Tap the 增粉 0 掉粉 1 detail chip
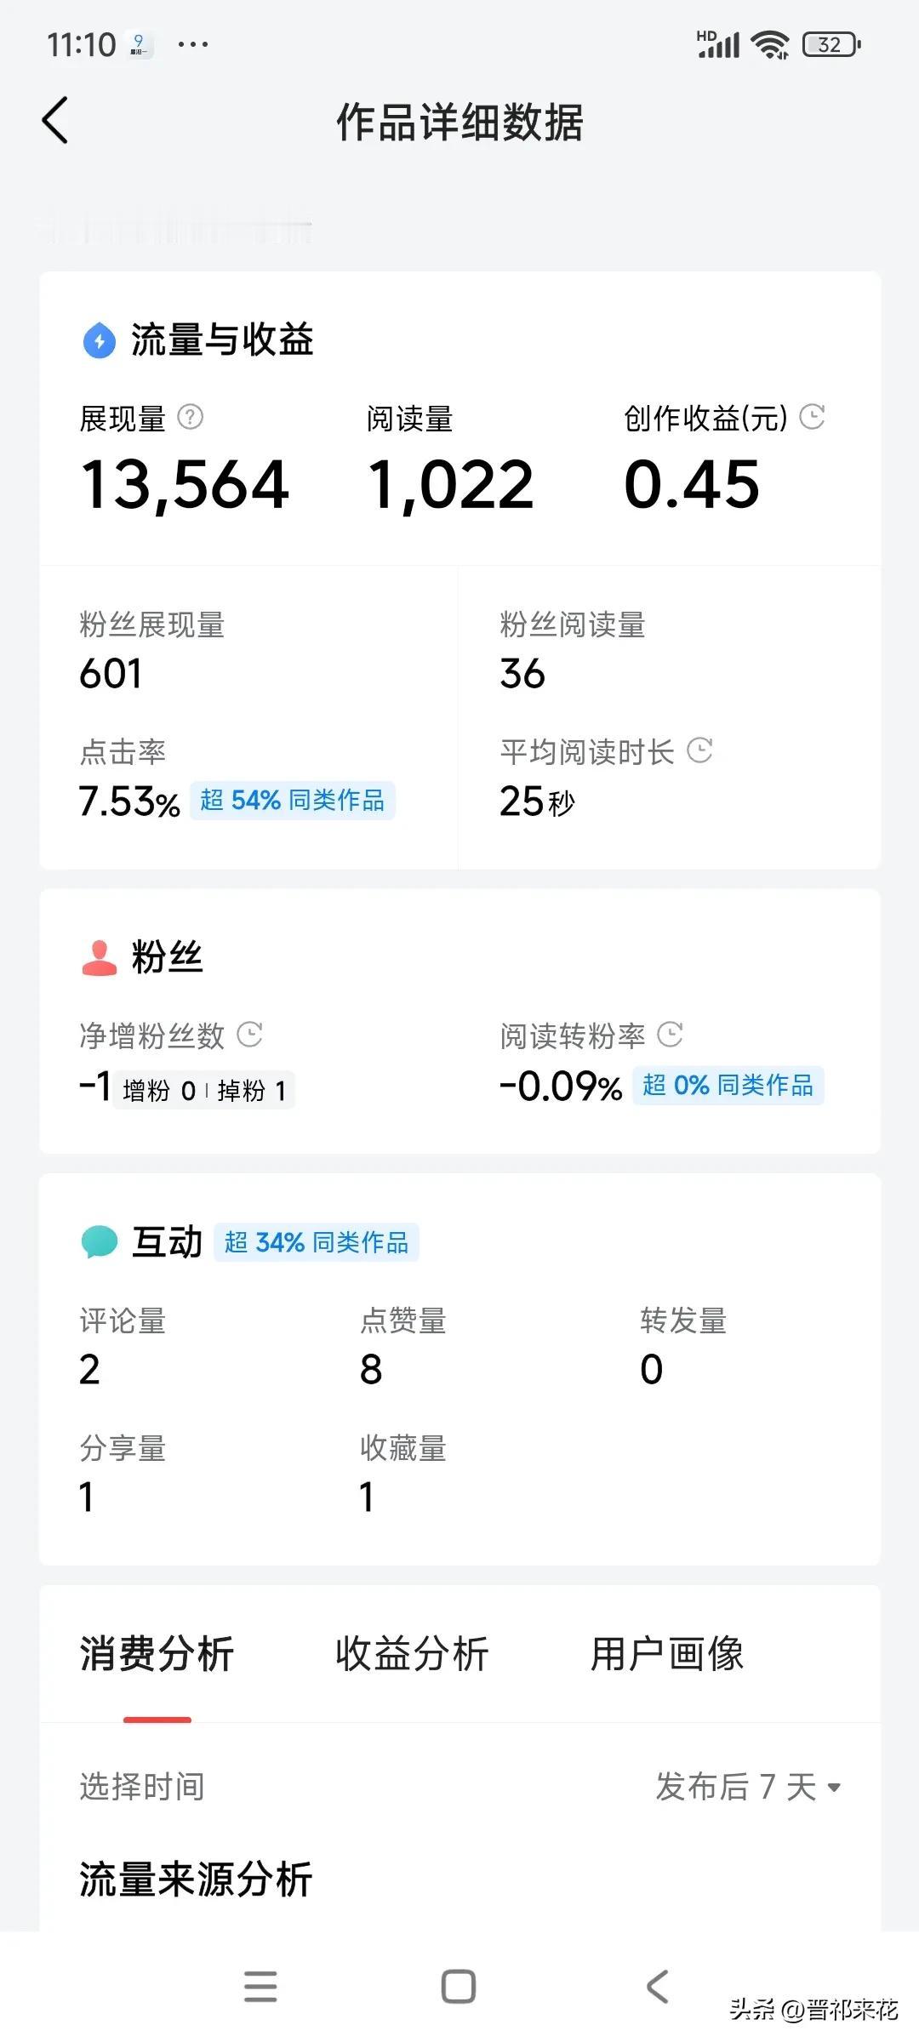The width and height of the screenshot is (919, 2042). (x=204, y=1090)
